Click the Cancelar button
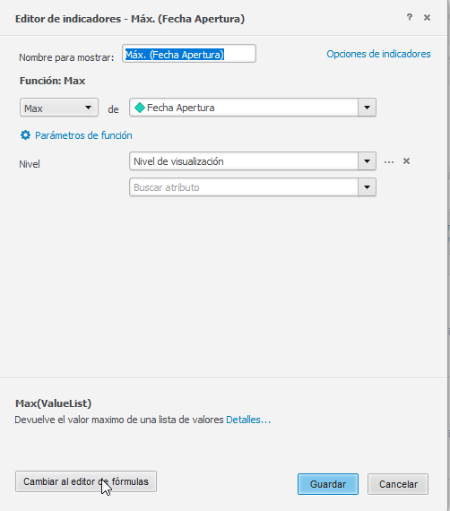450x511 pixels. [x=398, y=484]
